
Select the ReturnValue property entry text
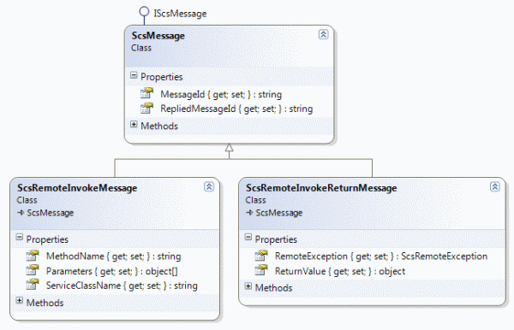click(x=340, y=271)
